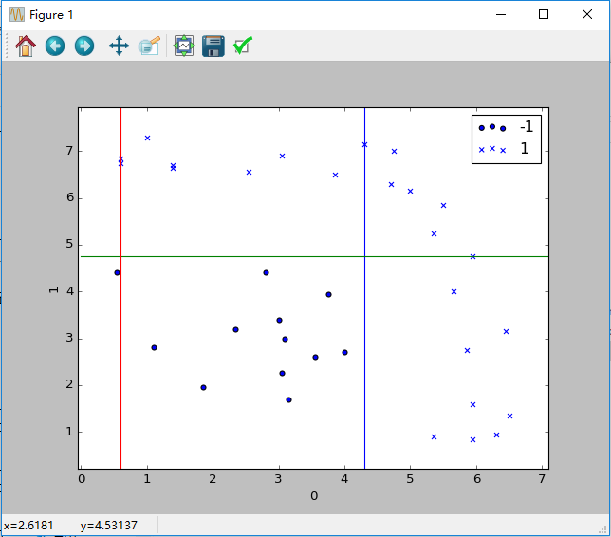This screenshot has width=611, height=537.
Task: Click the status bar x=2.6181 readout
Action: pyautogui.click(x=28, y=526)
